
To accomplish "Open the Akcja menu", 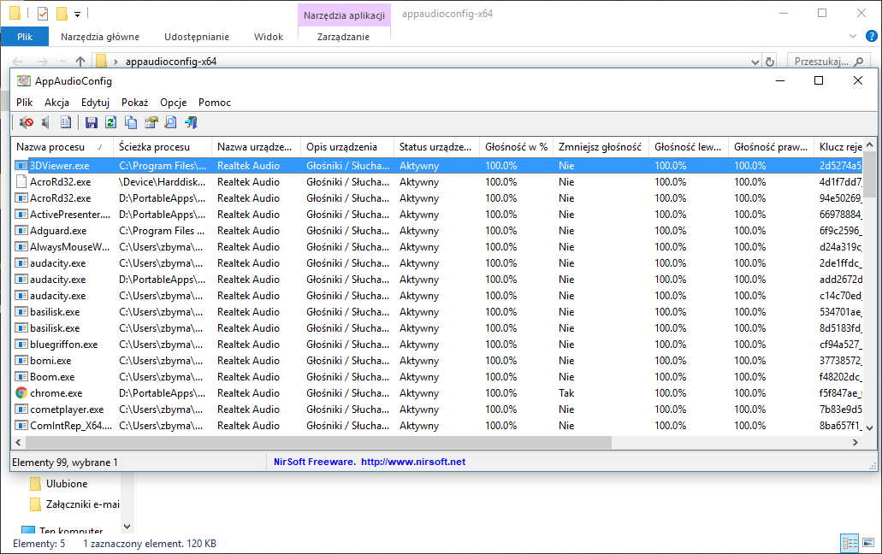I will point(56,103).
